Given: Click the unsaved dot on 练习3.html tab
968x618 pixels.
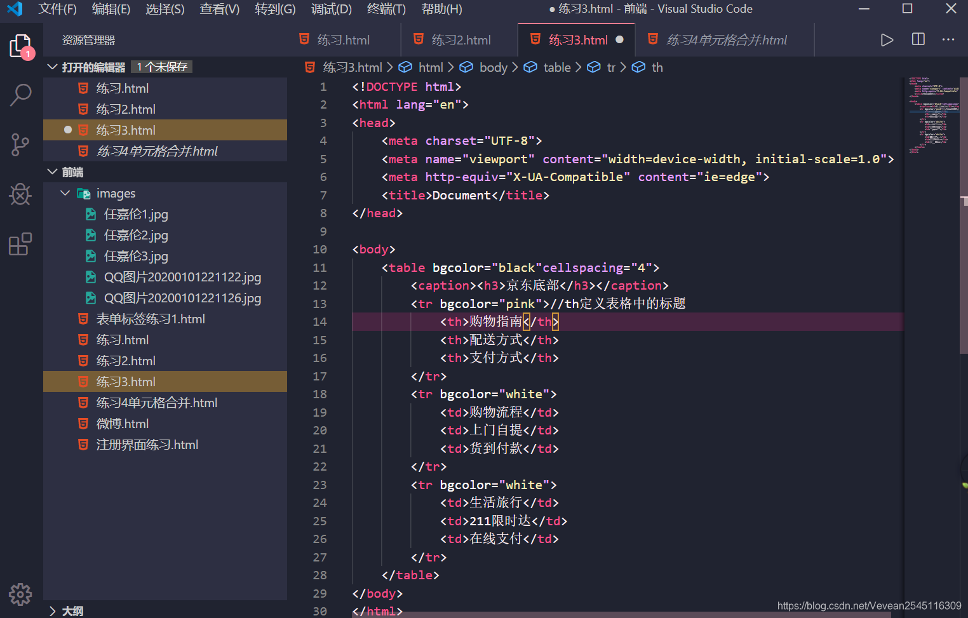Looking at the screenshot, I should pos(620,39).
